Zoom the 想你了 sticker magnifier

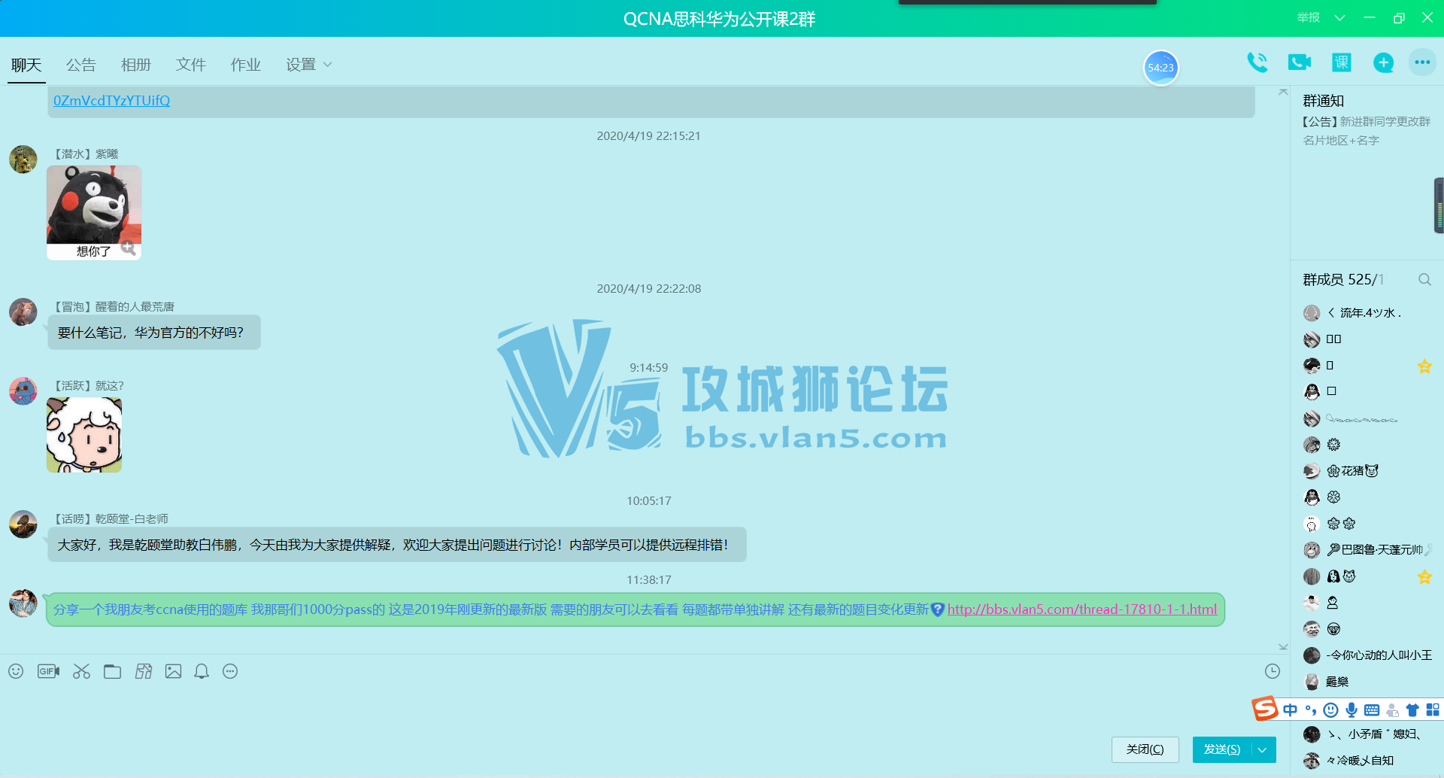[x=129, y=248]
